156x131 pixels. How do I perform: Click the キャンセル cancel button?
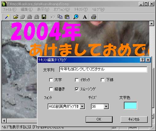tap(134, 119)
